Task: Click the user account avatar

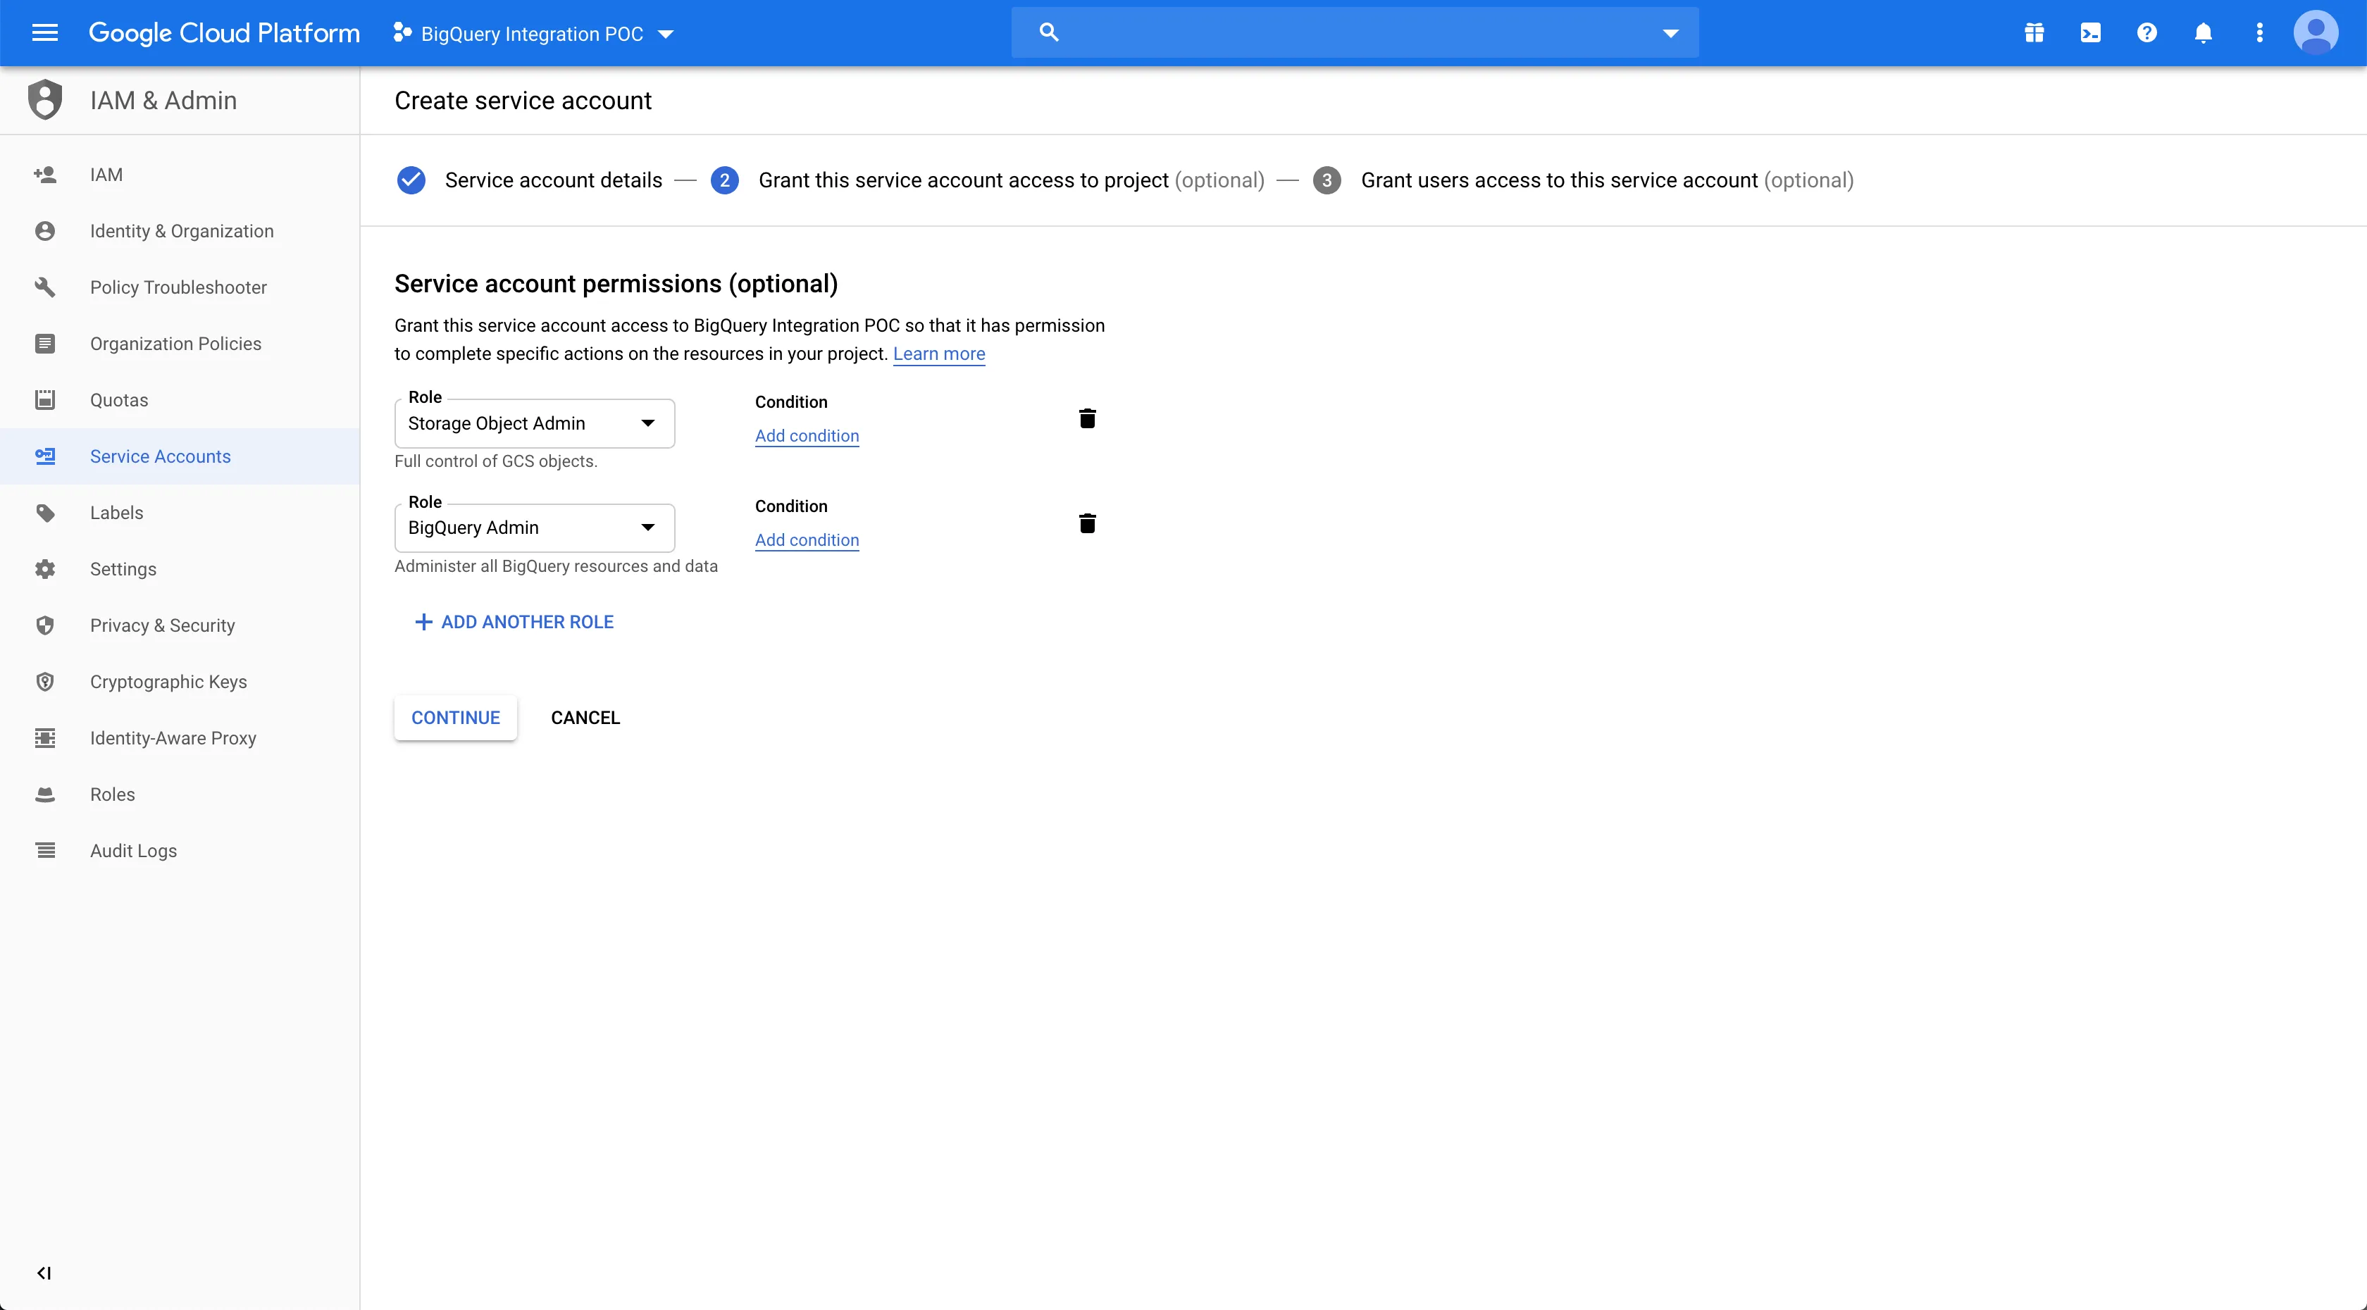Action: click(x=2316, y=33)
